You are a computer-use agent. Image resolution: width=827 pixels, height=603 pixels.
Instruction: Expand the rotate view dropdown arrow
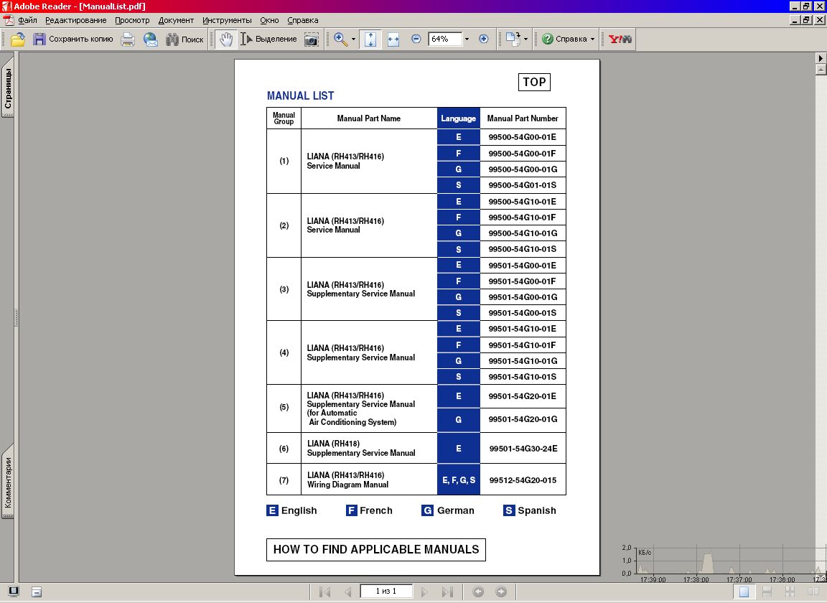[x=525, y=39]
